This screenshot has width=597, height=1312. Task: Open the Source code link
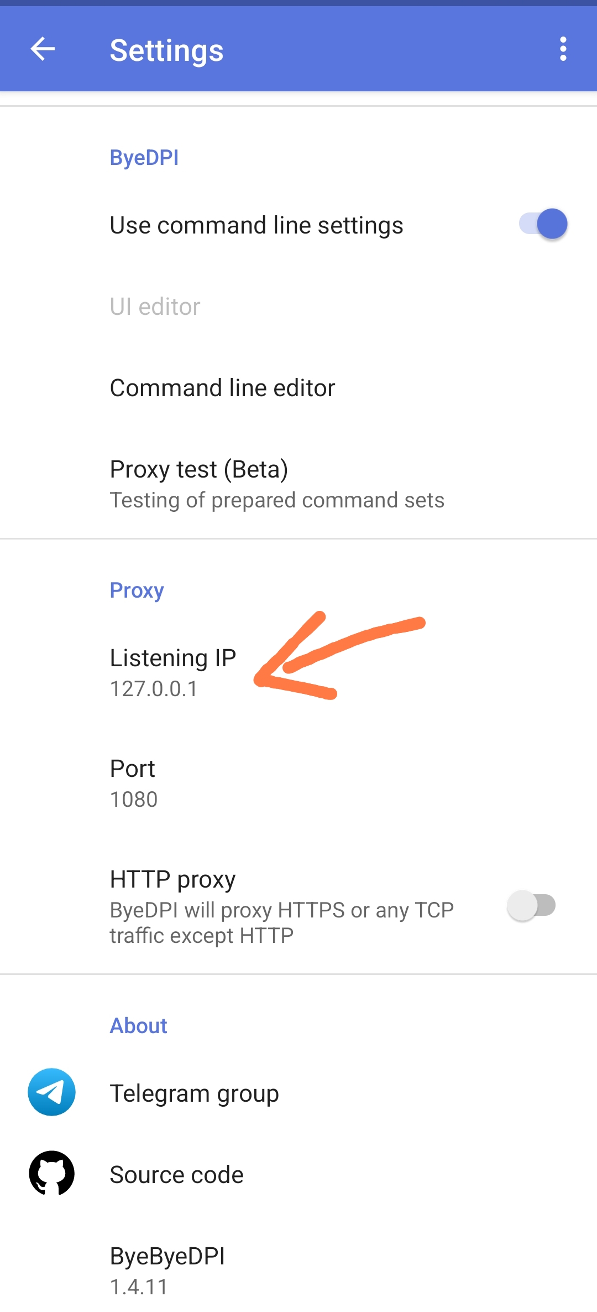pyautogui.click(x=176, y=1175)
